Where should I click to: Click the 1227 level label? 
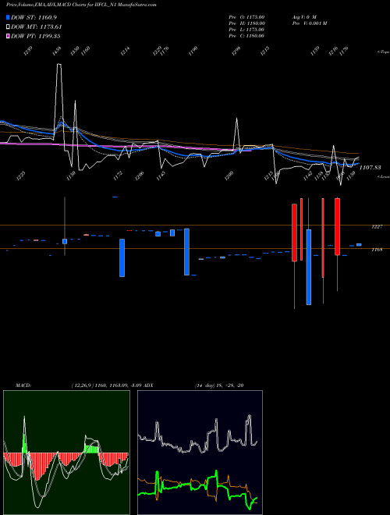[376, 226]
